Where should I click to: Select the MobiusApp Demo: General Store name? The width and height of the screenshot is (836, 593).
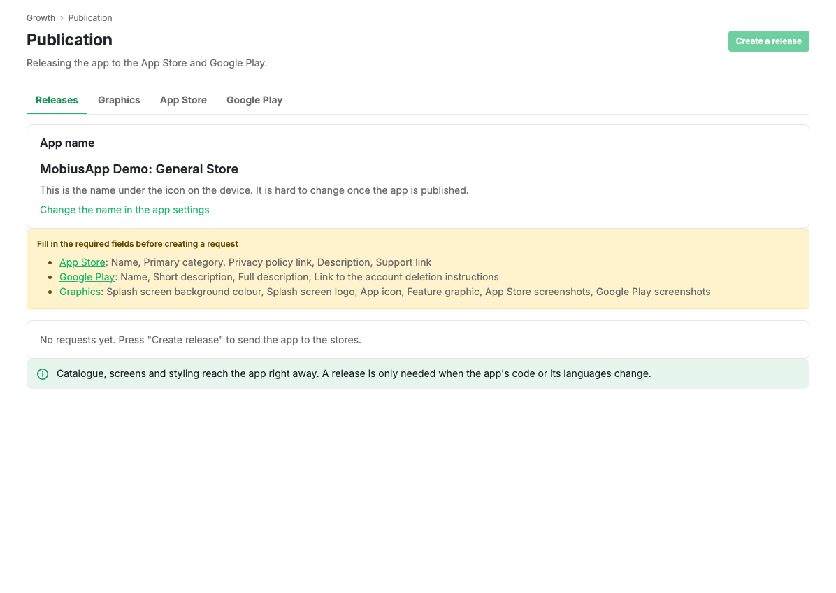coord(139,169)
